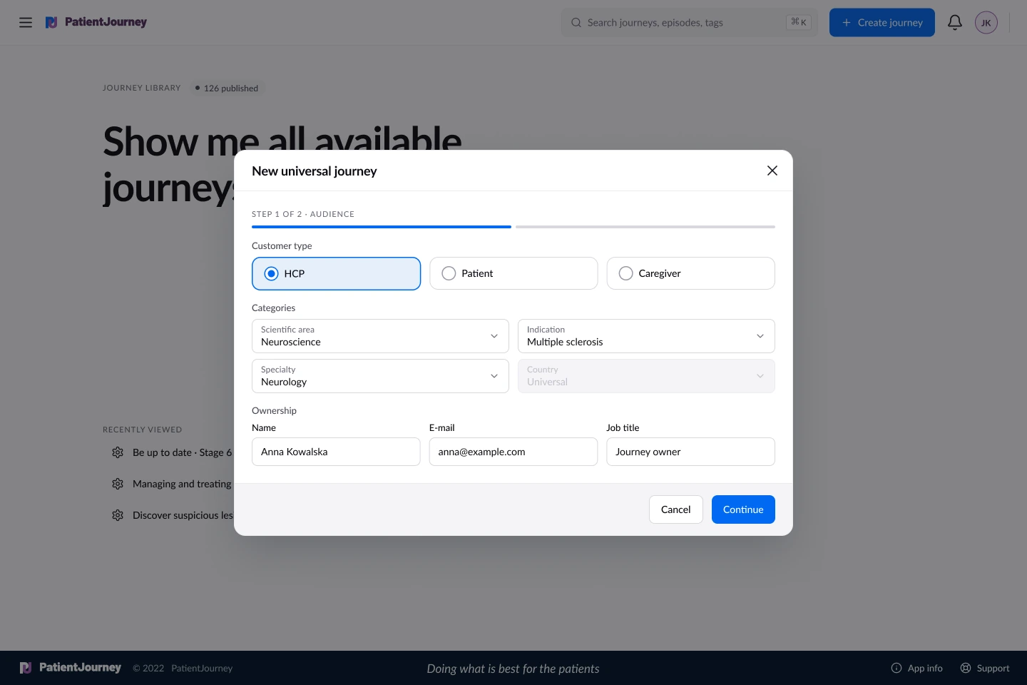Viewport: 1027px width, 685px height.
Task: Expand the Indication dropdown
Action: click(x=646, y=336)
